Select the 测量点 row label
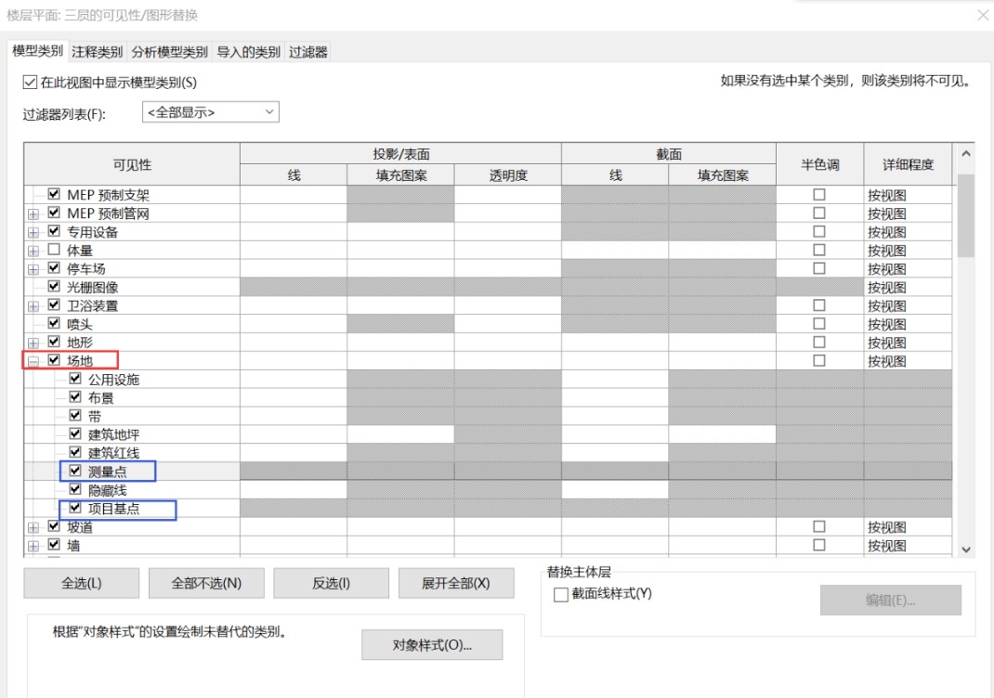Image resolution: width=994 pixels, height=698 pixels. (x=107, y=472)
